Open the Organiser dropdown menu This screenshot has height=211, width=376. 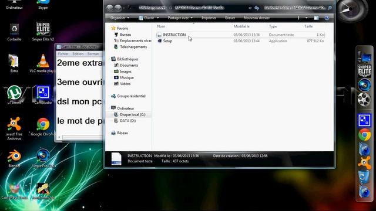point(120,18)
